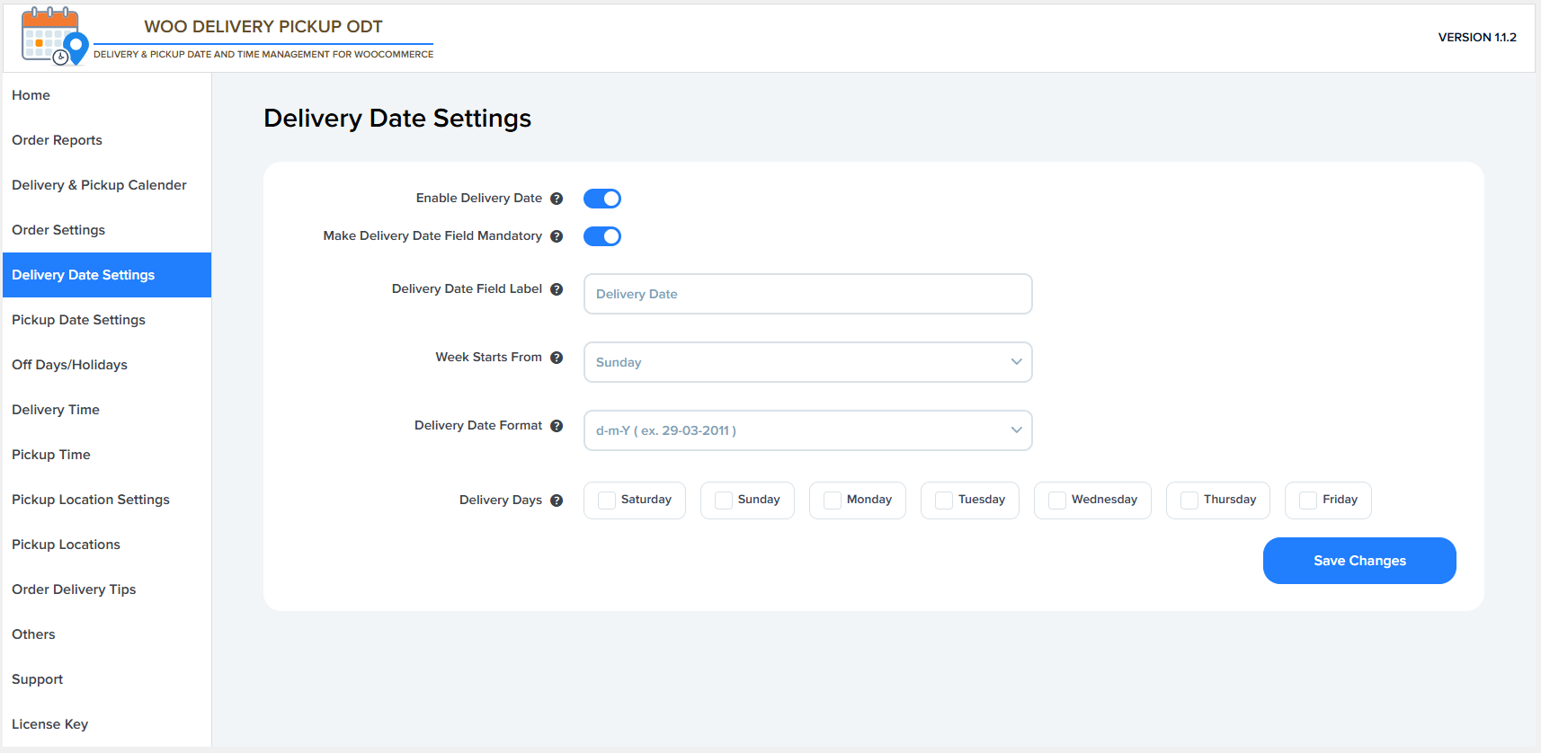Click help icon next to Make Delivery Date Field Mandatory

557,236
